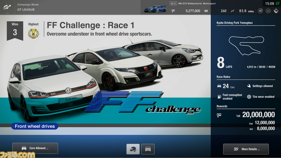
Task: Select Front wheel drives label
Action: click(35, 126)
